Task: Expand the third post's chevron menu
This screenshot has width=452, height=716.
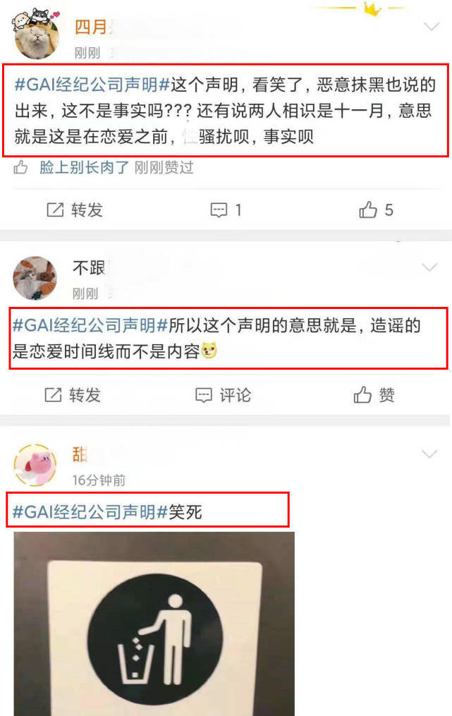Action: (429, 454)
